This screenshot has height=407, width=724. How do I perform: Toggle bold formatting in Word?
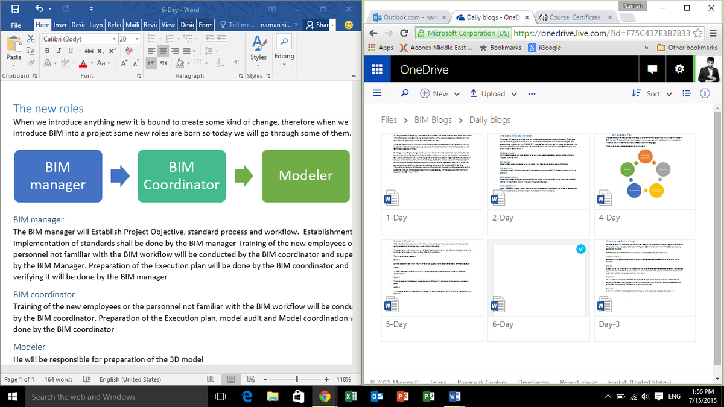click(x=48, y=51)
